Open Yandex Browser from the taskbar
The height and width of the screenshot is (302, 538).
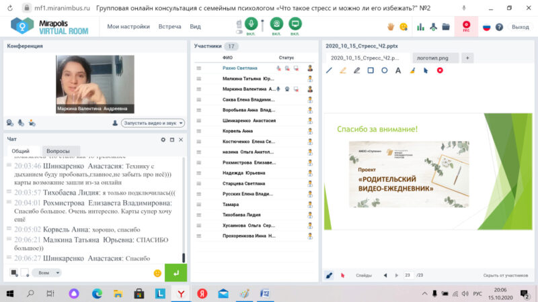181,293
